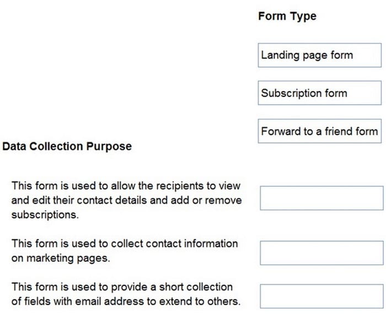Click the text 'on marketing pages.'

pos(61,258)
